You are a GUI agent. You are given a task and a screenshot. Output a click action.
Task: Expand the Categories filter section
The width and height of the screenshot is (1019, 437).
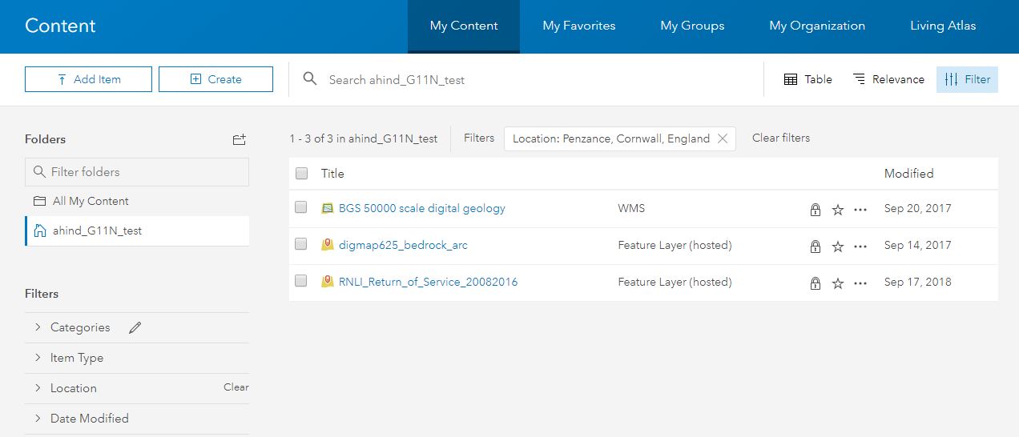tap(38, 327)
